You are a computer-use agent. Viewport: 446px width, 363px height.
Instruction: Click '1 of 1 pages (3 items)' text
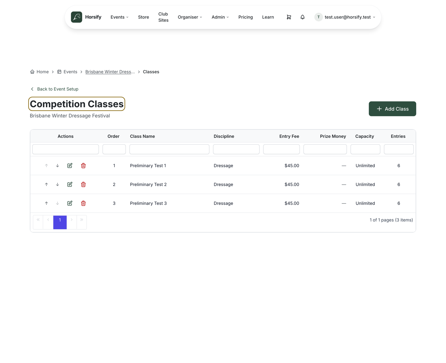391,220
